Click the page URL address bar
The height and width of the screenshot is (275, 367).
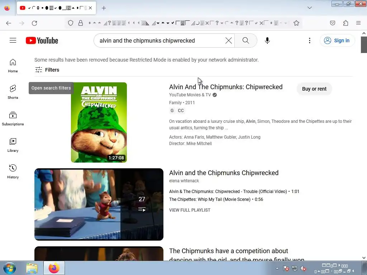[187, 23]
